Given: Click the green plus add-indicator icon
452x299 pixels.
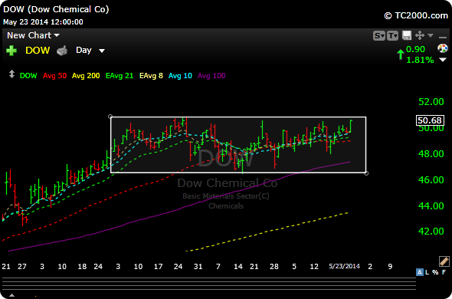Looking at the screenshot, I should click(11, 51).
